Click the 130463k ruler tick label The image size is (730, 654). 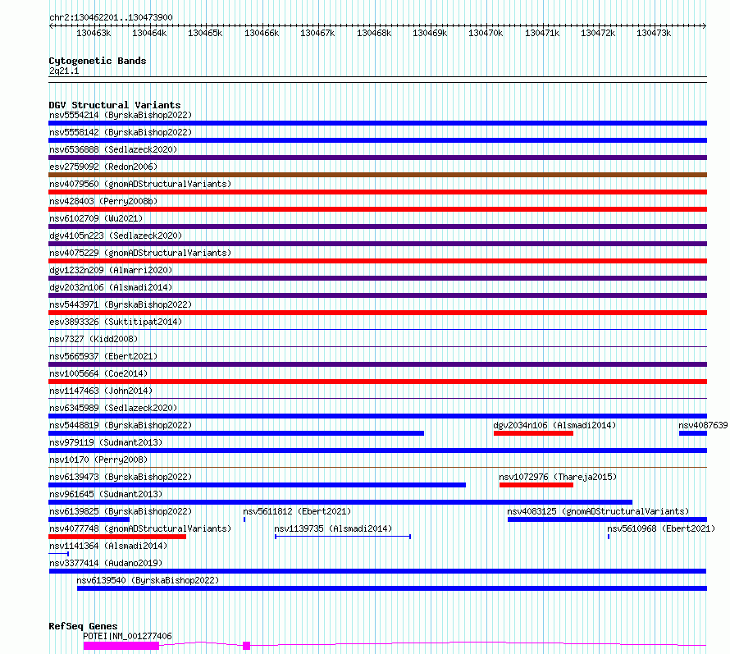coord(94,34)
